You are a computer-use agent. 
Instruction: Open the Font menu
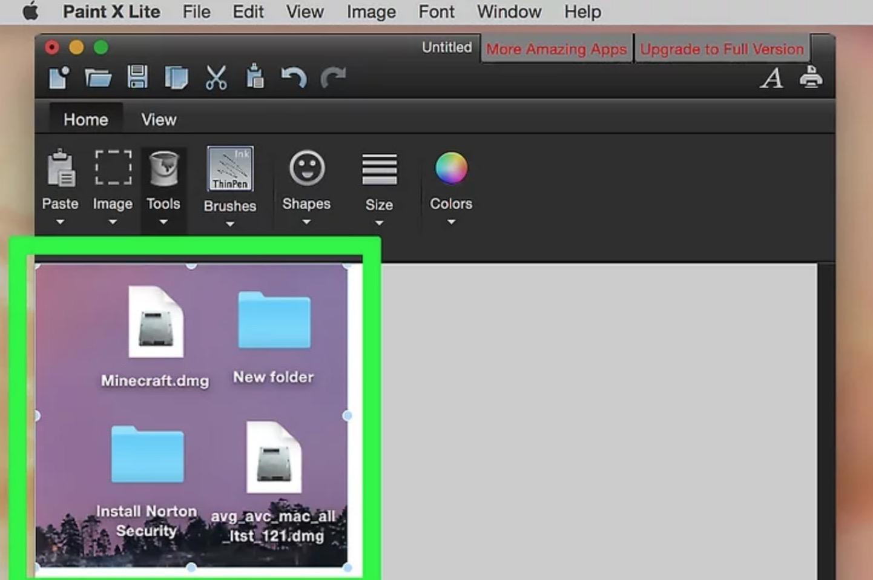pyautogui.click(x=436, y=12)
